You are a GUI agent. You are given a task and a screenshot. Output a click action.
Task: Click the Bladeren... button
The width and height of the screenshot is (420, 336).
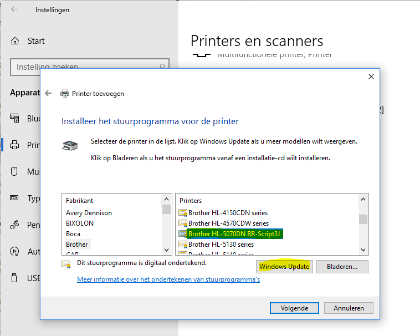click(342, 267)
